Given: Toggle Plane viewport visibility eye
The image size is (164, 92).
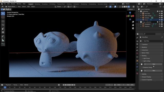Looking at the screenshot, I should pyautogui.click(x=160, y=20).
